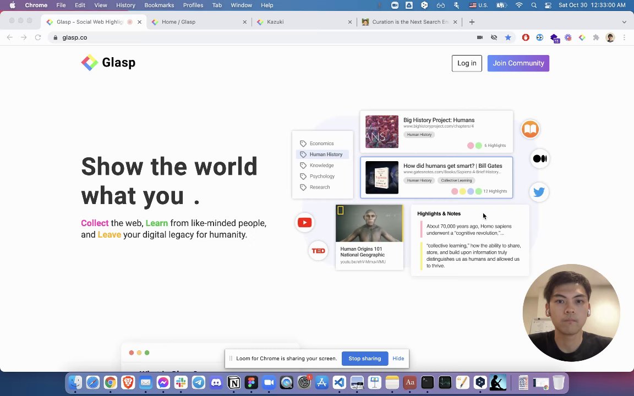Screen dimensions: 634x396
Task: Open the Window menu
Action: coord(242,5)
